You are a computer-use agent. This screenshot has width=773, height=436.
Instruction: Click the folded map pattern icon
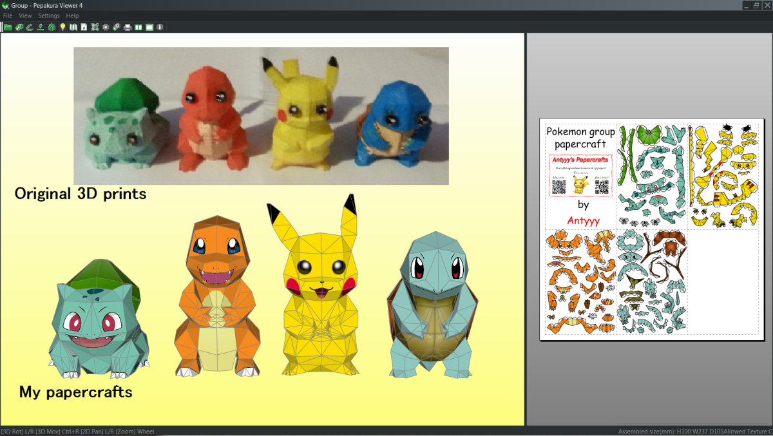click(x=73, y=27)
